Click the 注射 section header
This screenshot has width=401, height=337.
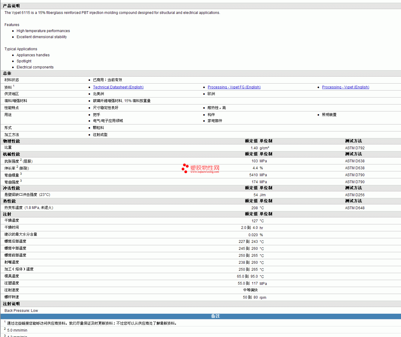tap(7, 214)
